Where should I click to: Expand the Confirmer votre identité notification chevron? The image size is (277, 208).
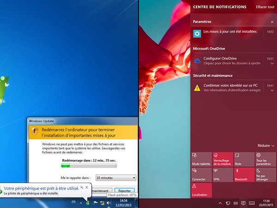pyautogui.click(x=272, y=91)
